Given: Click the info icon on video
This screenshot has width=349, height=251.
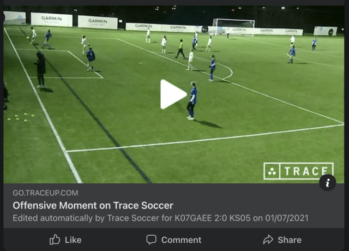Looking at the screenshot, I should click(327, 183).
